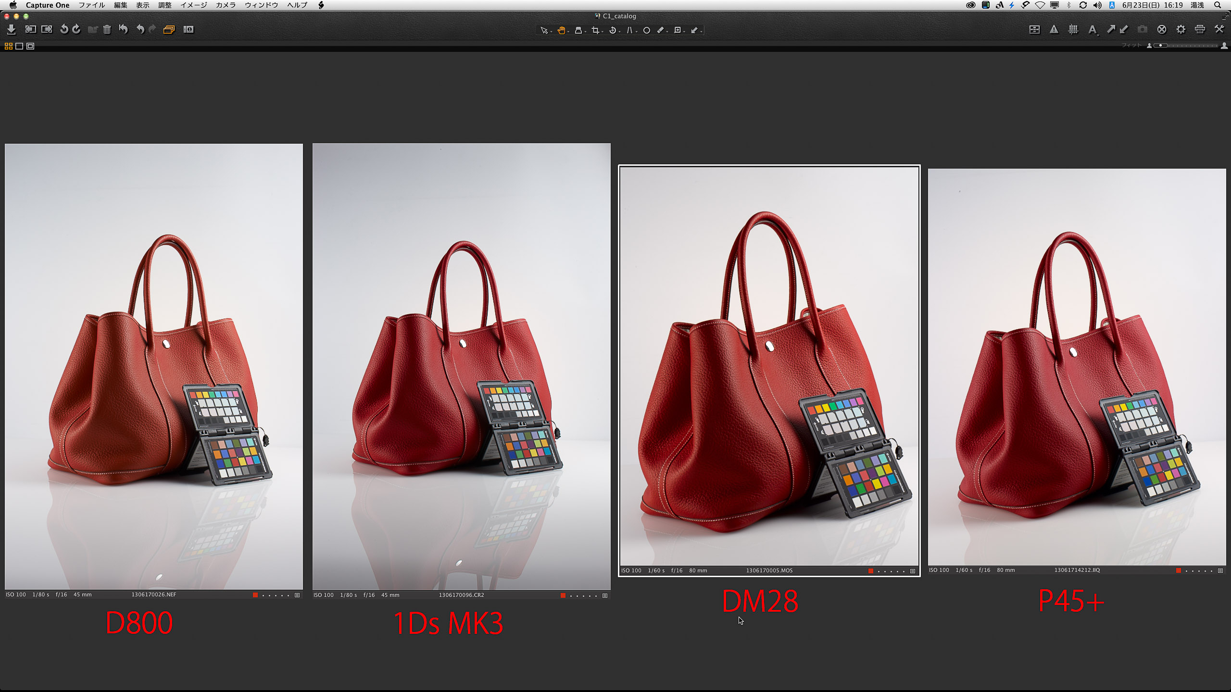This screenshot has width=1231, height=692.
Task: Click the フィット zoom label
Action: coord(1131,45)
